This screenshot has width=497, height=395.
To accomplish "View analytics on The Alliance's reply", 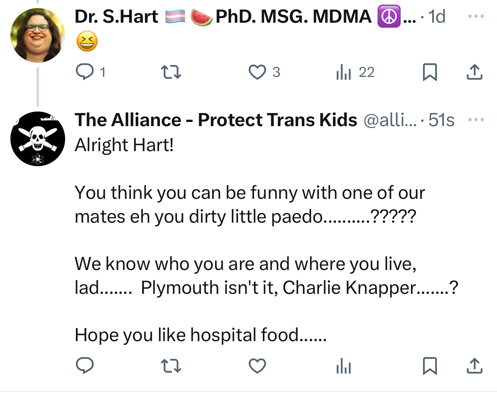I will [x=343, y=365].
